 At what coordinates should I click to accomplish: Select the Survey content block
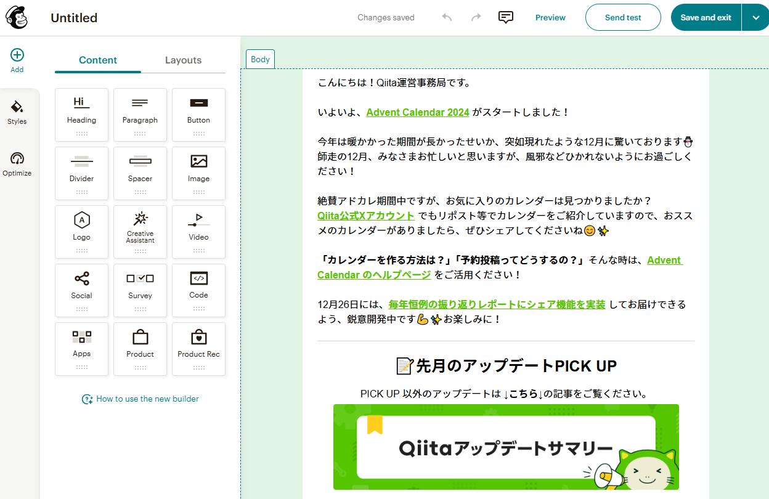(140, 290)
